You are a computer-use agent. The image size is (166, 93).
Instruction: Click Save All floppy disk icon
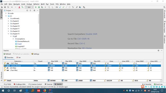tap(5, 7)
